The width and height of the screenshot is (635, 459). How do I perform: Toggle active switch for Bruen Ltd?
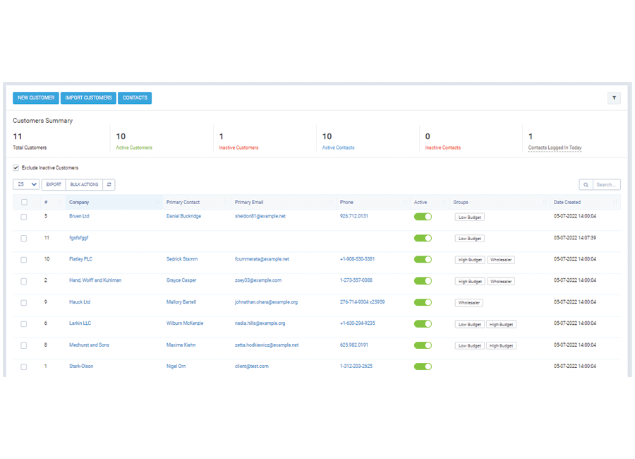423,217
